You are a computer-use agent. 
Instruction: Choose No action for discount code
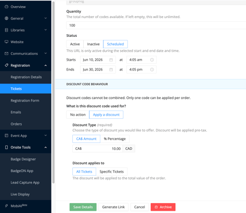pos(78,115)
